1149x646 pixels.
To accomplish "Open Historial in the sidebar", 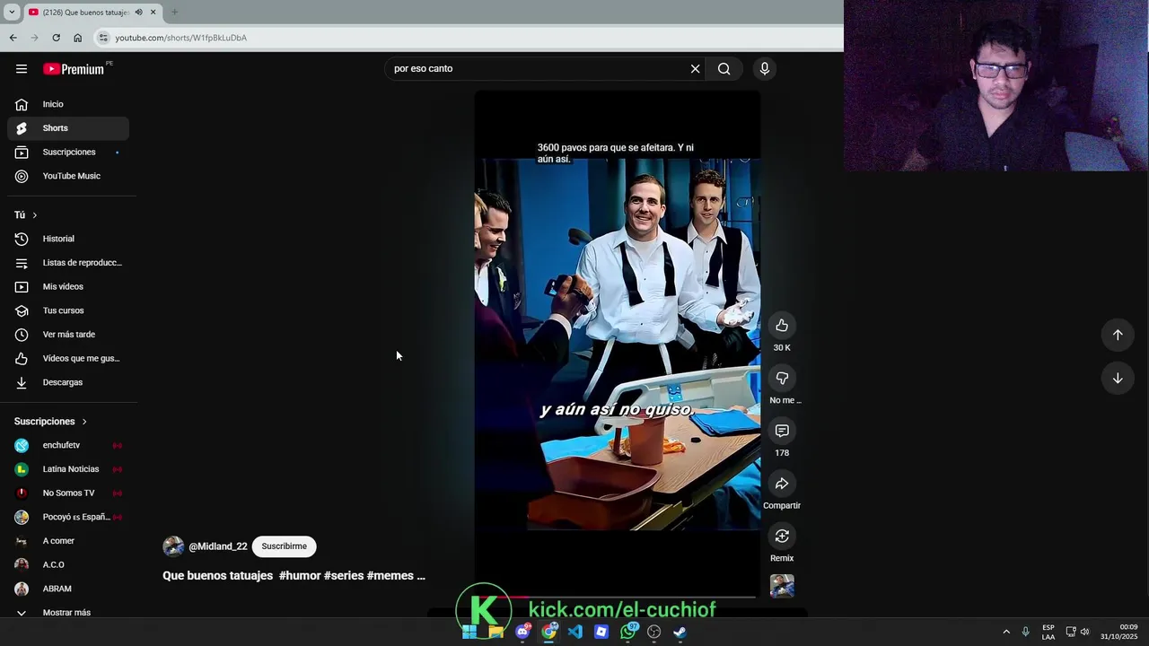I will 68,239.
